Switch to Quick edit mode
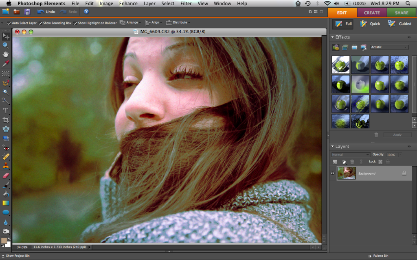The height and width of the screenshot is (260, 417). click(x=370, y=24)
